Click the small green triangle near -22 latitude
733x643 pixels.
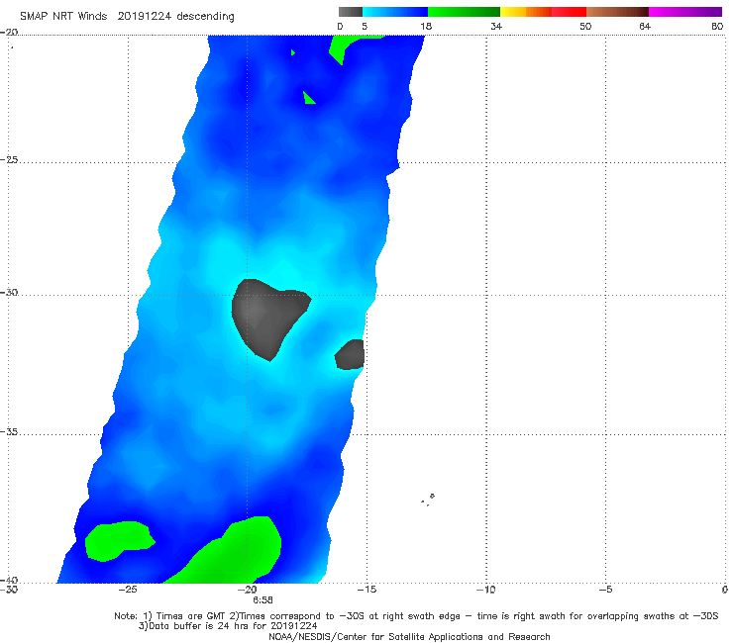pyautogui.click(x=308, y=98)
